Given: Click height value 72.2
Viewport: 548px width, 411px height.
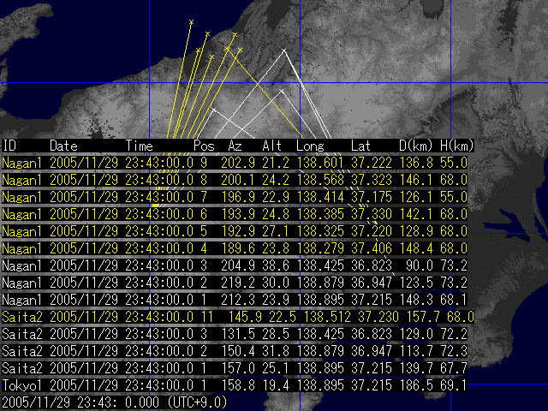Looking at the screenshot, I should point(454,334).
